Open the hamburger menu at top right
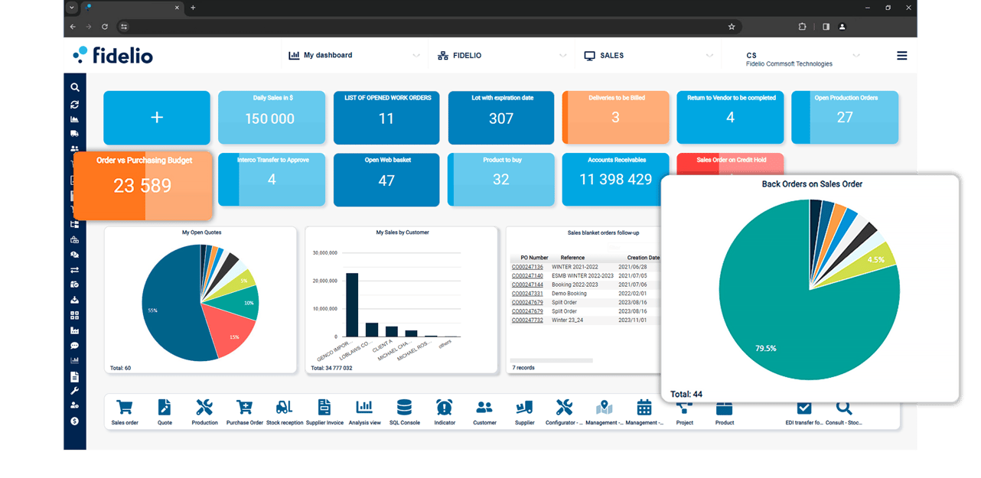 point(902,56)
